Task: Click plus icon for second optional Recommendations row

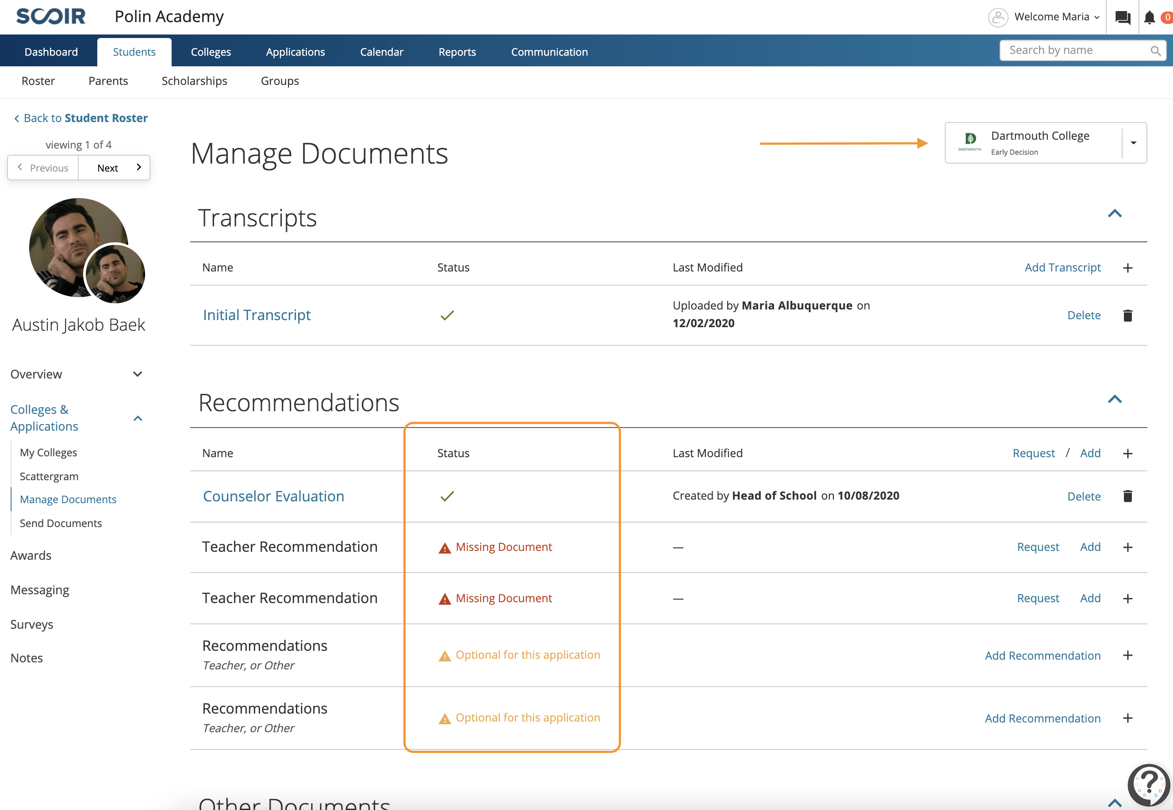Action: pos(1128,718)
